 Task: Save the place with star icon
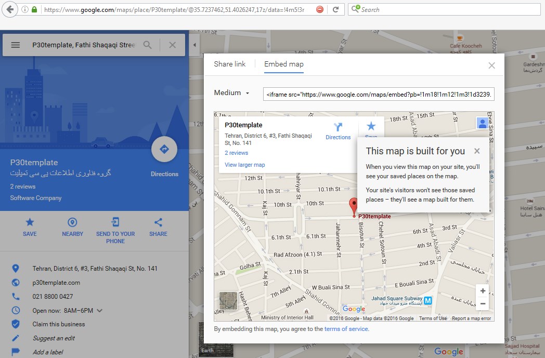[30, 228]
